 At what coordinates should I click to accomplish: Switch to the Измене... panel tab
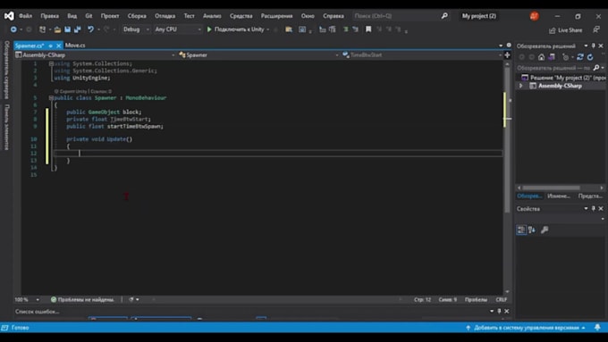(559, 196)
